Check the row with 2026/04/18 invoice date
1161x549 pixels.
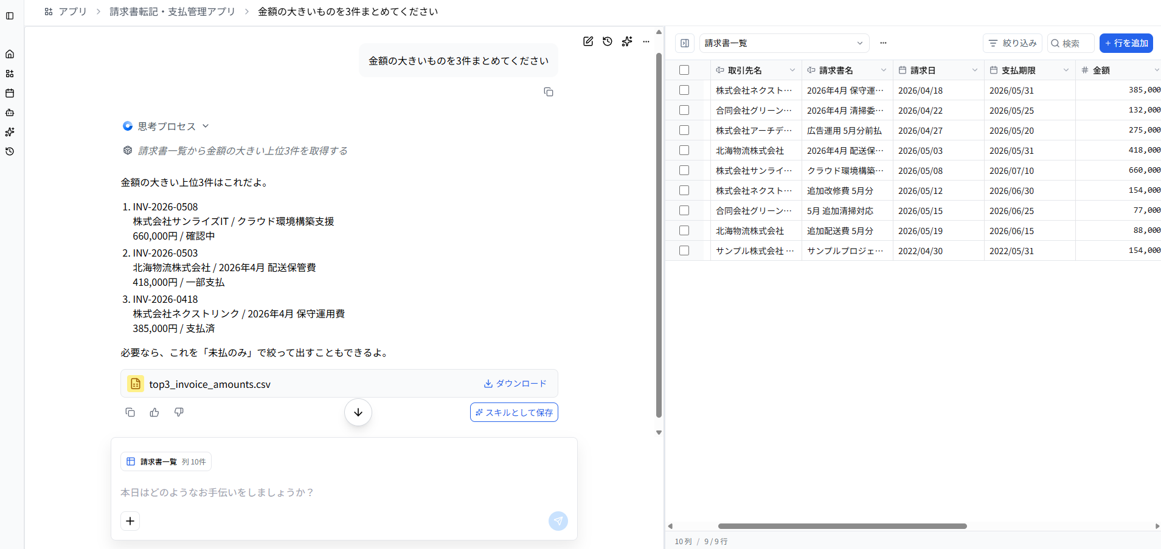pos(684,90)
